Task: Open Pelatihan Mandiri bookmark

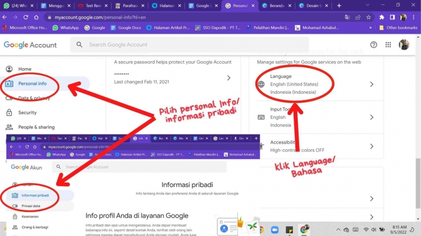Action: (268, 28)
